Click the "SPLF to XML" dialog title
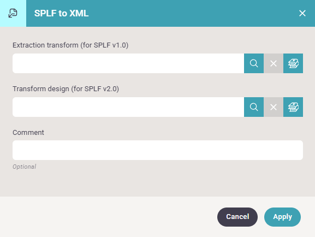This screenshot has height=237, width=315. point(61,13)
